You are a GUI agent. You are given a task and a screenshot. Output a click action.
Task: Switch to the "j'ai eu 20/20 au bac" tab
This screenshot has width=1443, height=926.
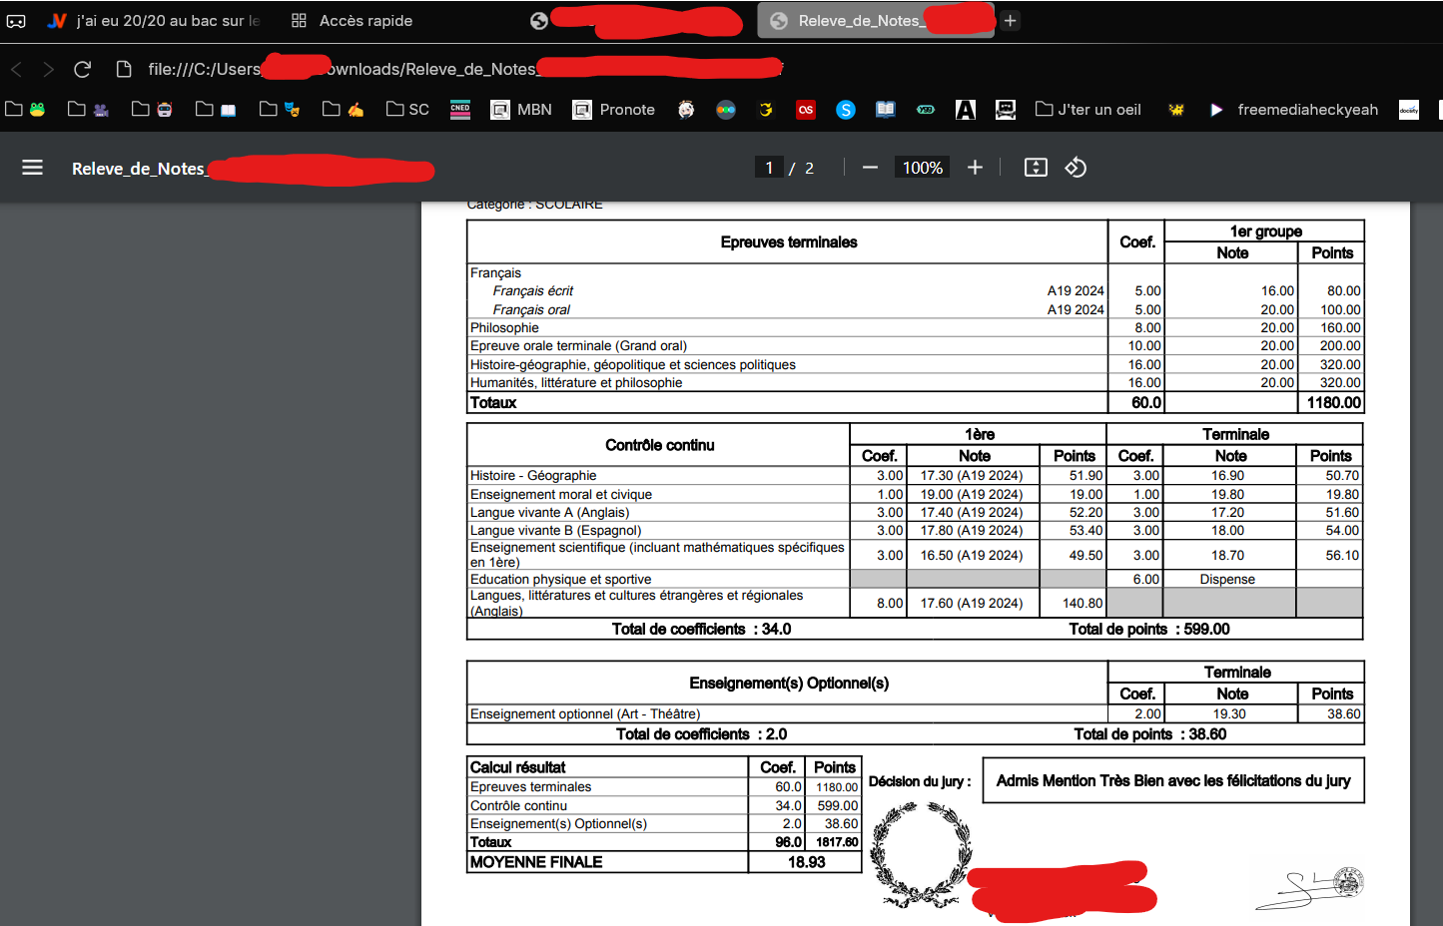[x=155, y=21]
